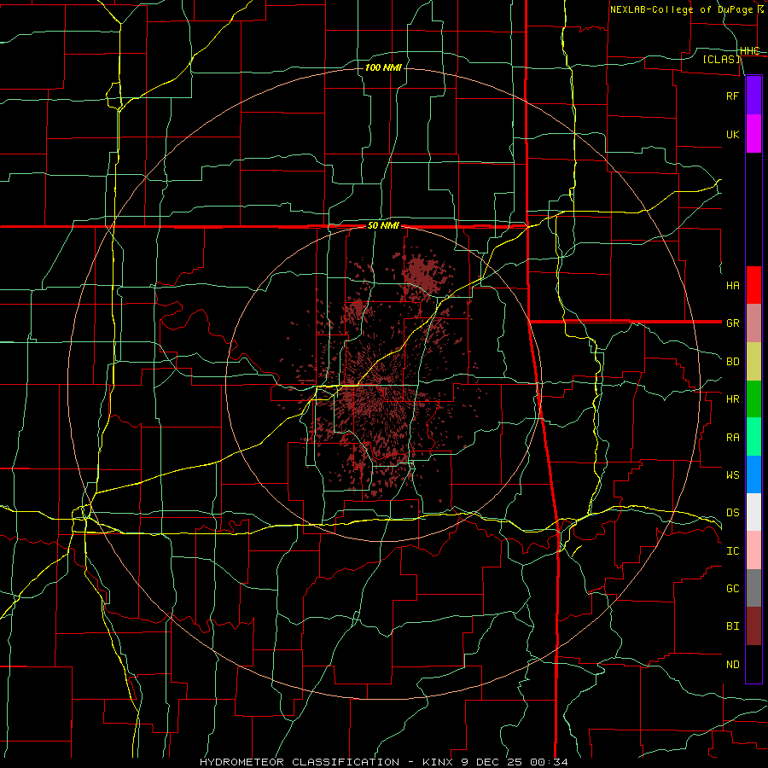Click the GR salmon legend swatch

click(753, 323)
